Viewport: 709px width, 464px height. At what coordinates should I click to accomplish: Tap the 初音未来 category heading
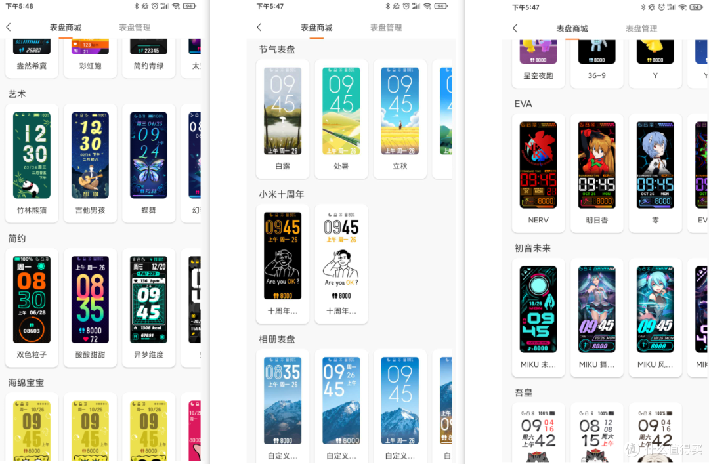[x=532, y=248]
